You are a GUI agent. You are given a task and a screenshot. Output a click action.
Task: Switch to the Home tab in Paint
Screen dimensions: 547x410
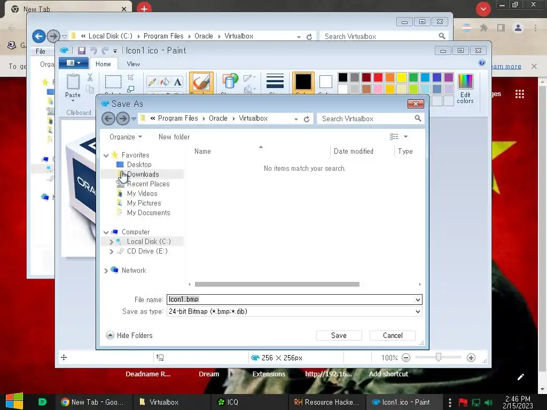[103, 64]
